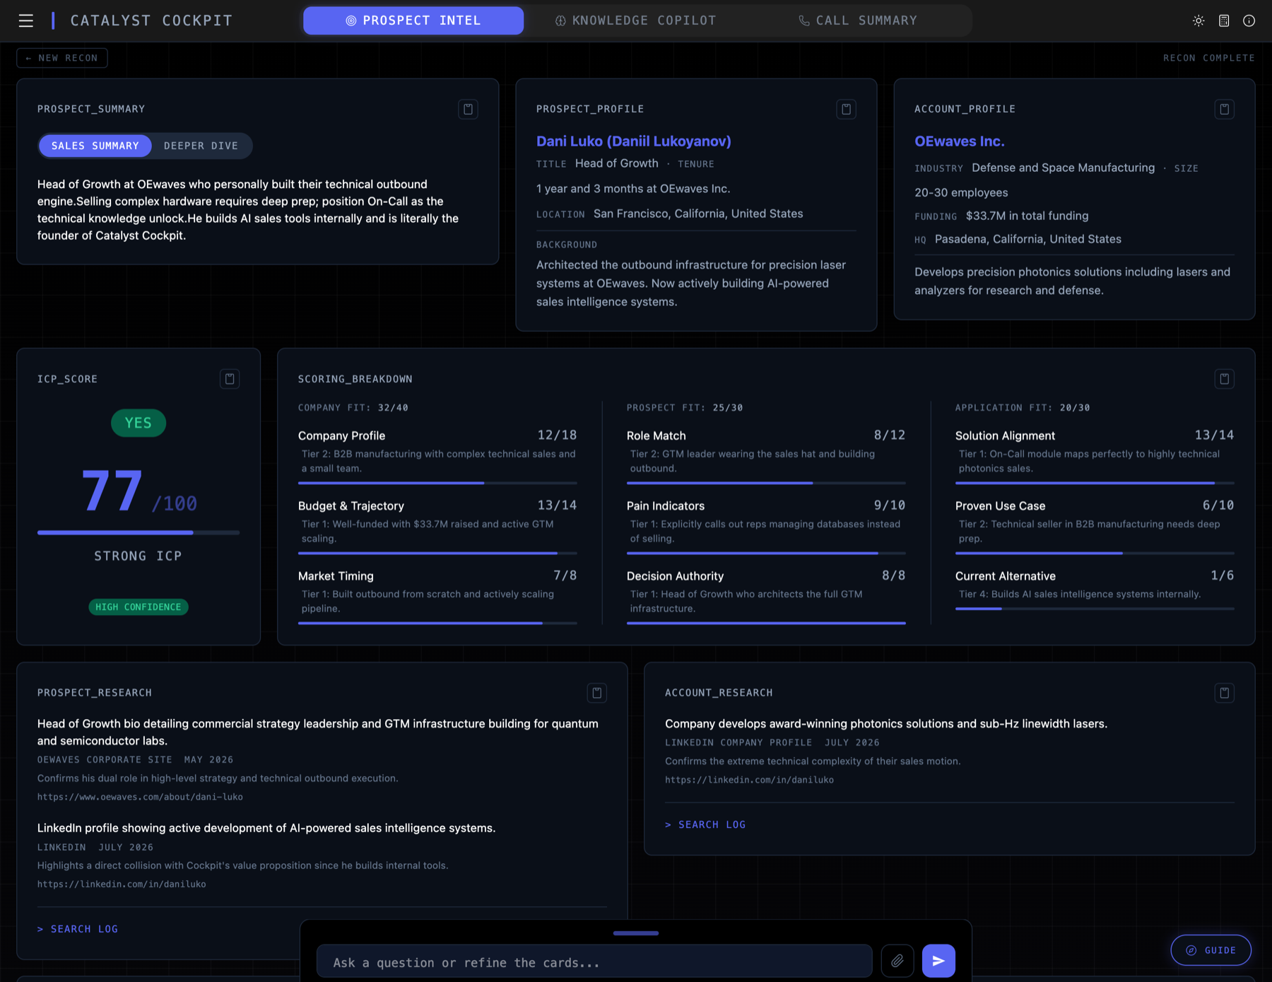
Task: Click the HIGH CONFIDENCE badge
Action: pos(139,607)
